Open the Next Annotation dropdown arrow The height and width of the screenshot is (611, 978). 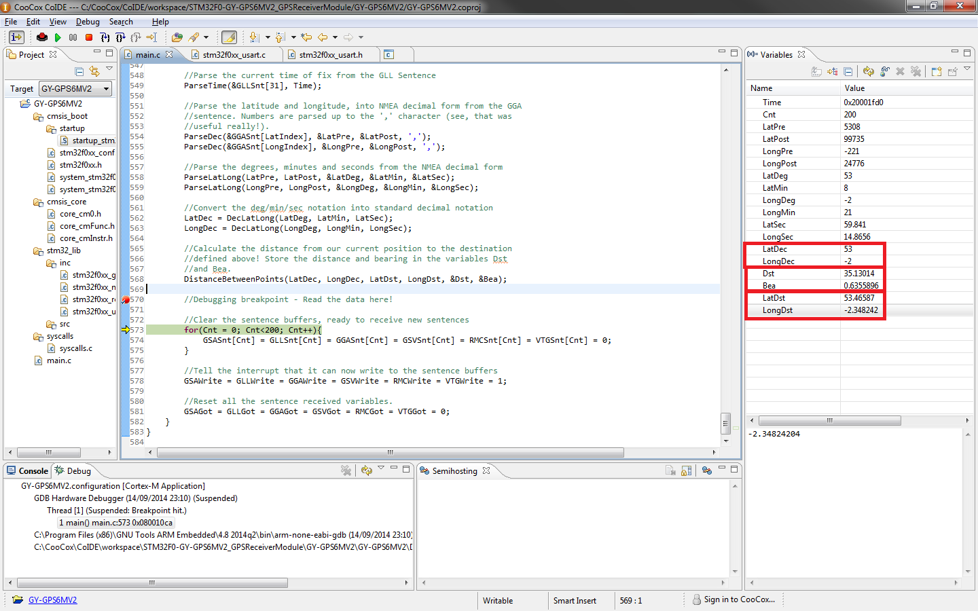pos(268,37)
